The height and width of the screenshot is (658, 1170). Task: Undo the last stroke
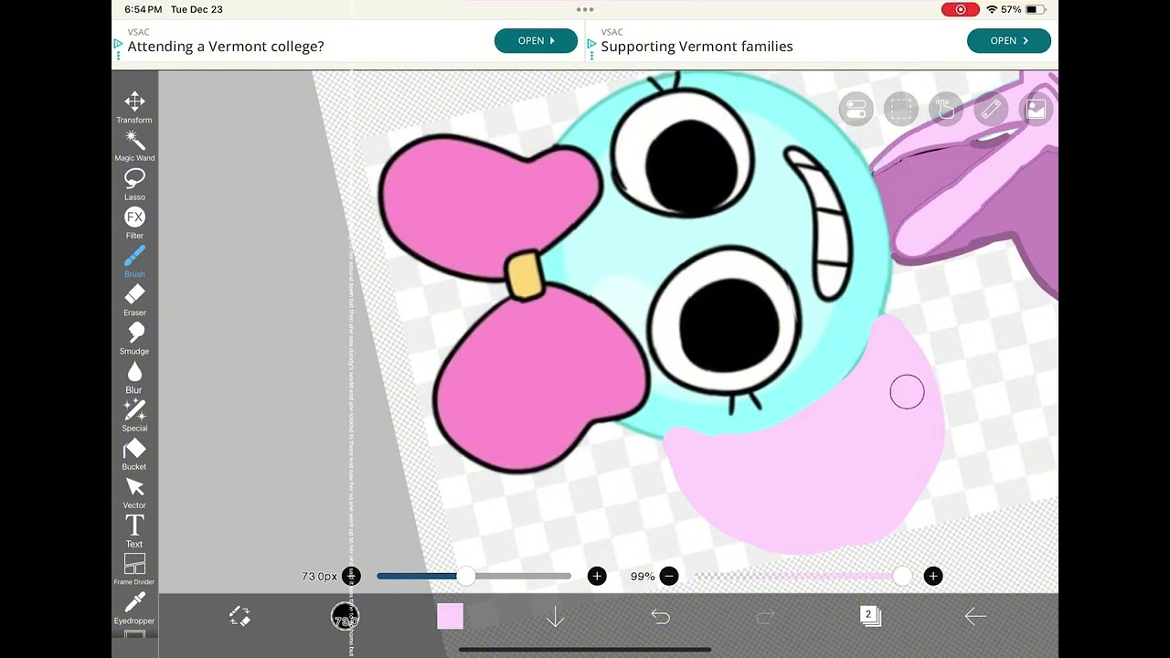pyautogui.click(x=661, y=617)
